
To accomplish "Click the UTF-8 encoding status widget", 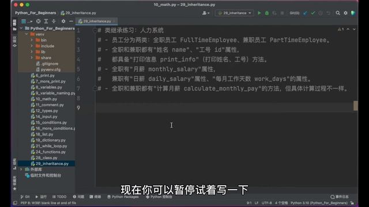I will click(x=266, y=203).
